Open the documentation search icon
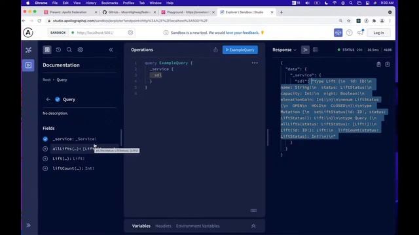The image size is (419, 235). [69, 50]
